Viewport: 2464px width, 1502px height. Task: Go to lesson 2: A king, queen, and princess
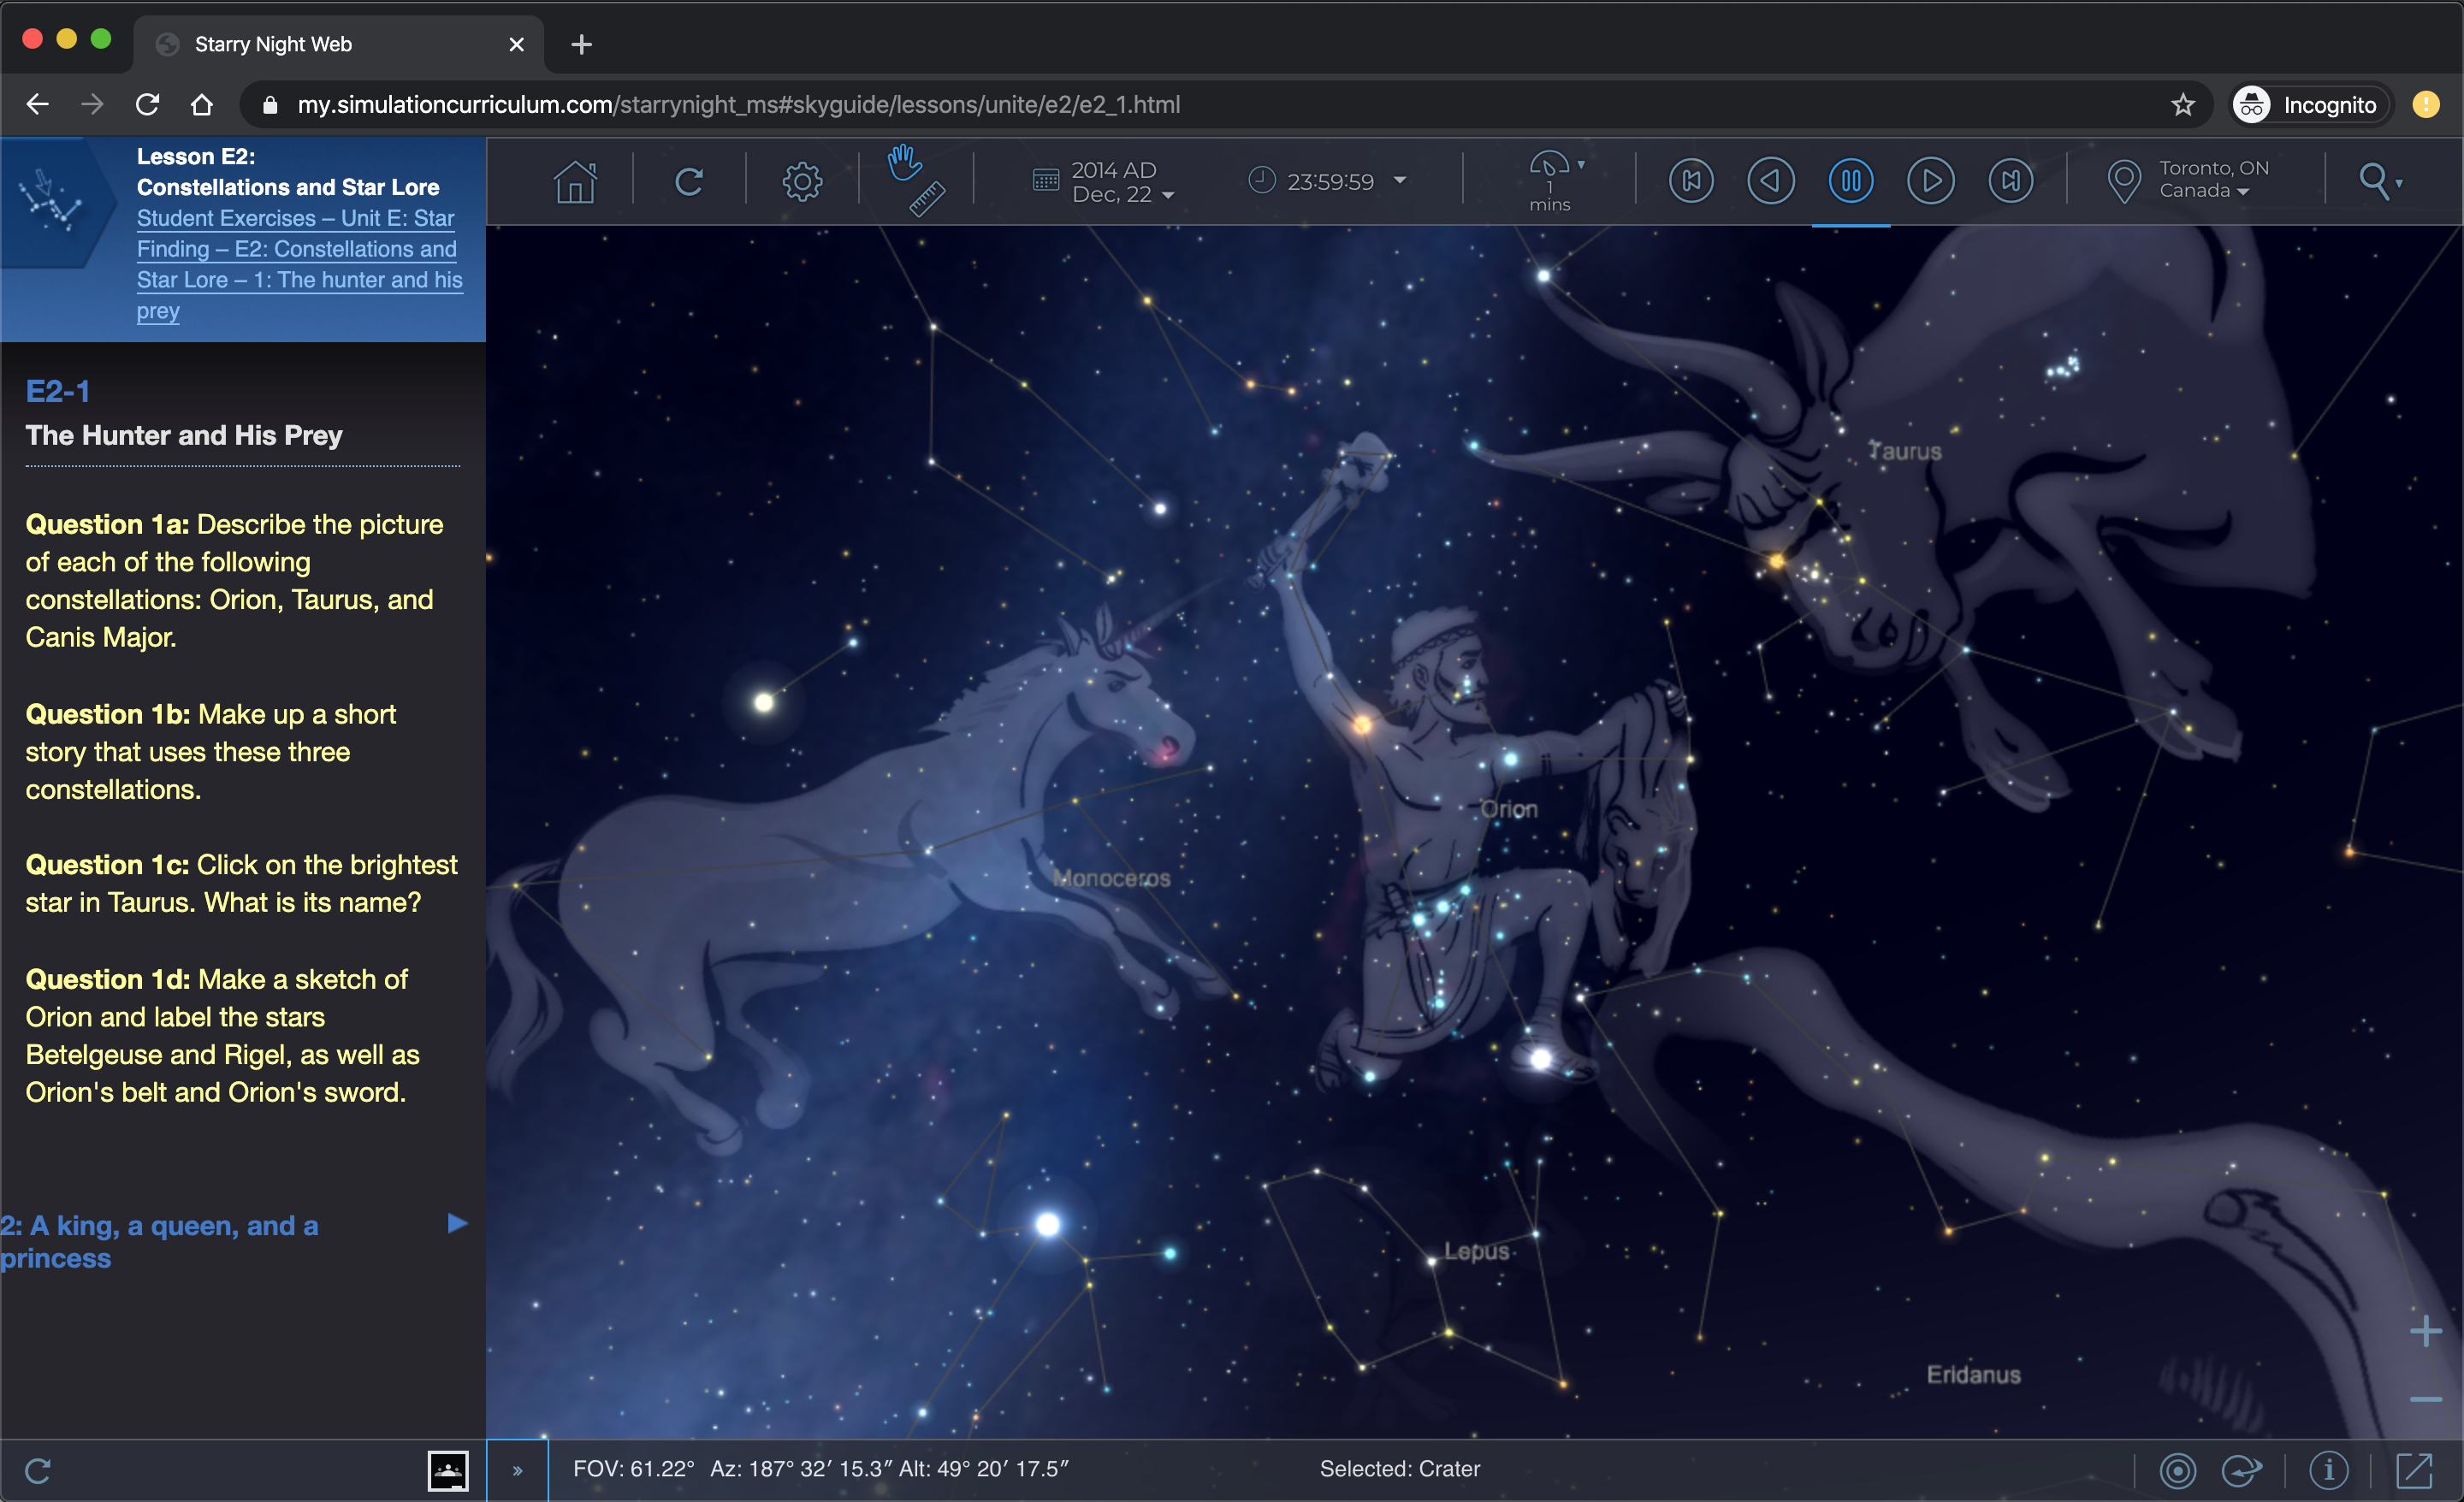160,1241
